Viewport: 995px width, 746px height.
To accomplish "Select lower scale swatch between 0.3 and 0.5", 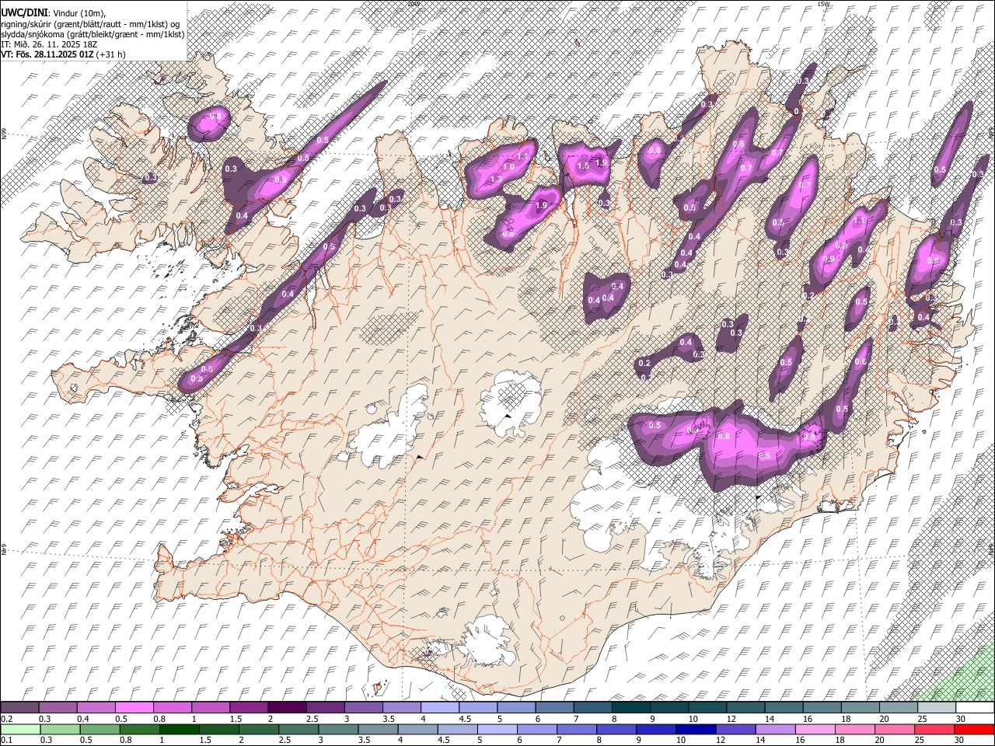I will coord(60,730).
